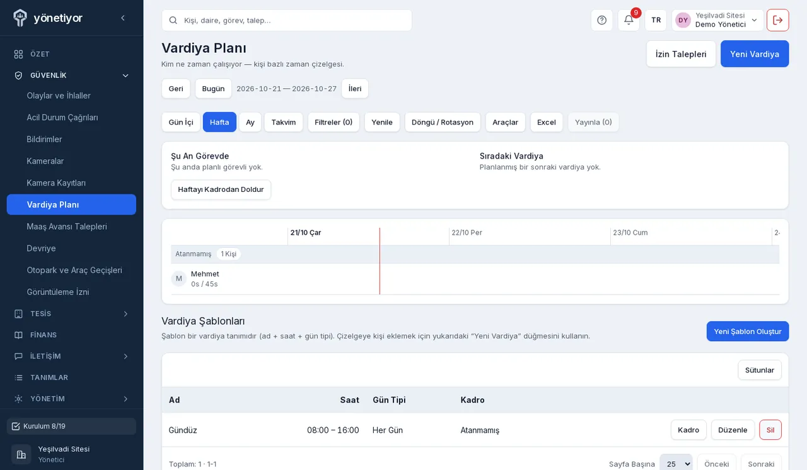Switch to the Ay view
Viewport: 807px width, 470px height.
click(x=250, y=122)
